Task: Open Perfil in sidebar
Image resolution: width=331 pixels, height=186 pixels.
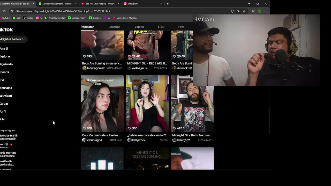Action: coord(3,111)
